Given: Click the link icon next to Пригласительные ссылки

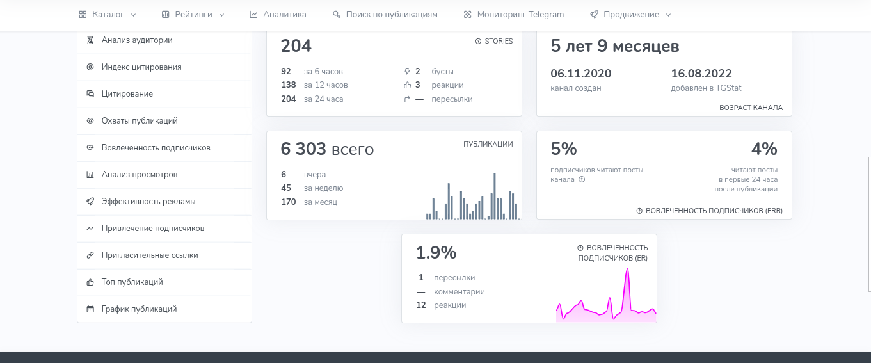Looking at the screenshot, I should point(90,255).
